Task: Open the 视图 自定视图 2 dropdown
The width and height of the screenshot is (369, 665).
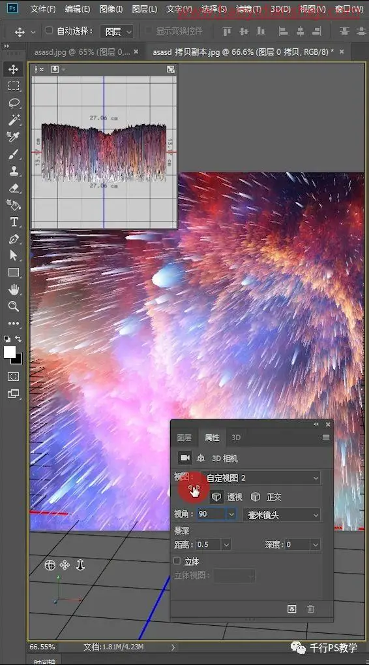Action: click(x=261, y=478)
